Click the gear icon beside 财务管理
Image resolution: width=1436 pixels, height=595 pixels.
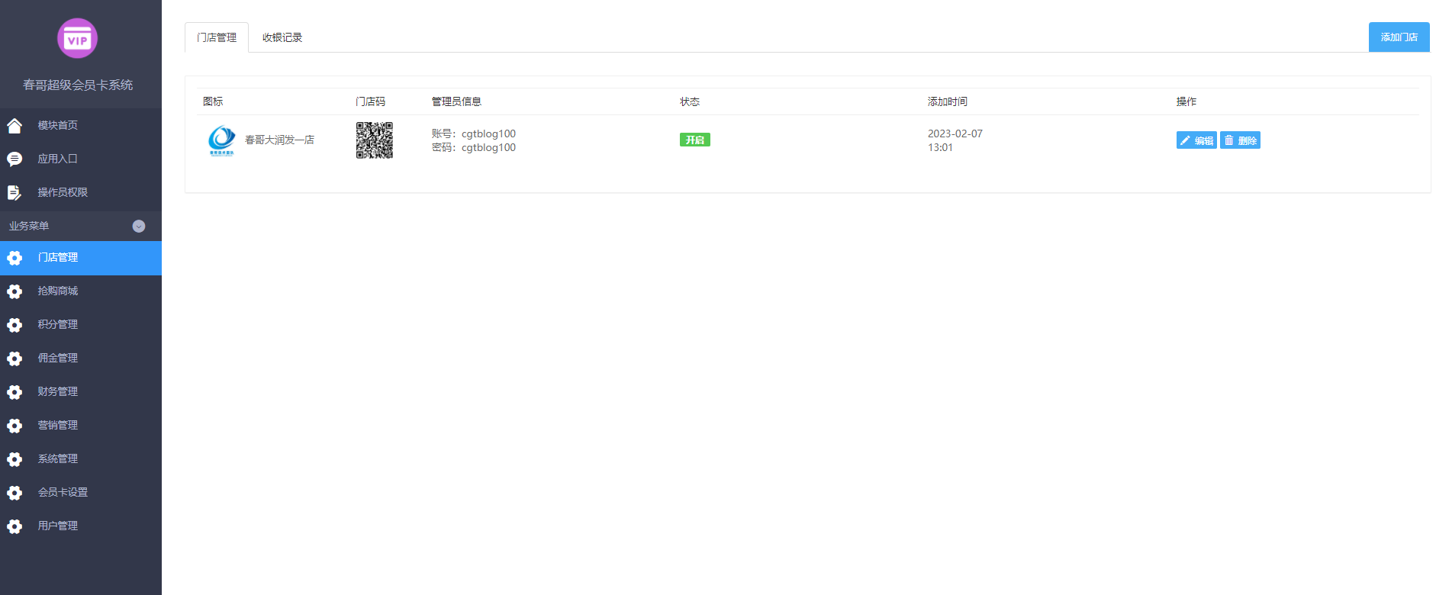click(x=14, y=392)
